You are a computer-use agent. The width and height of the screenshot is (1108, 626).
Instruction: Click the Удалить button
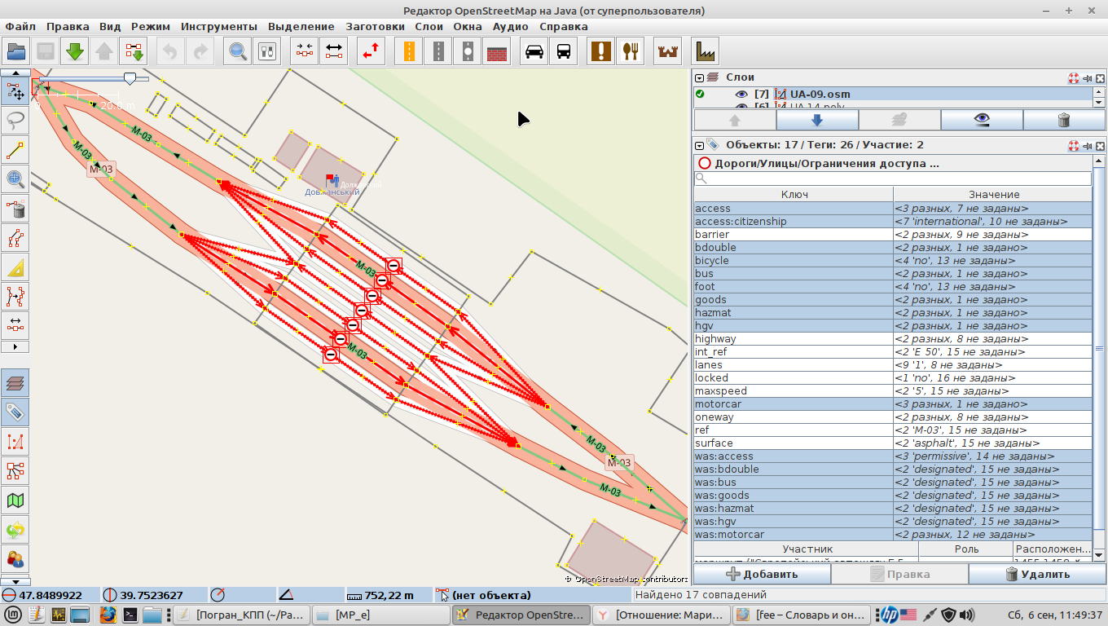pos(1037,574)
